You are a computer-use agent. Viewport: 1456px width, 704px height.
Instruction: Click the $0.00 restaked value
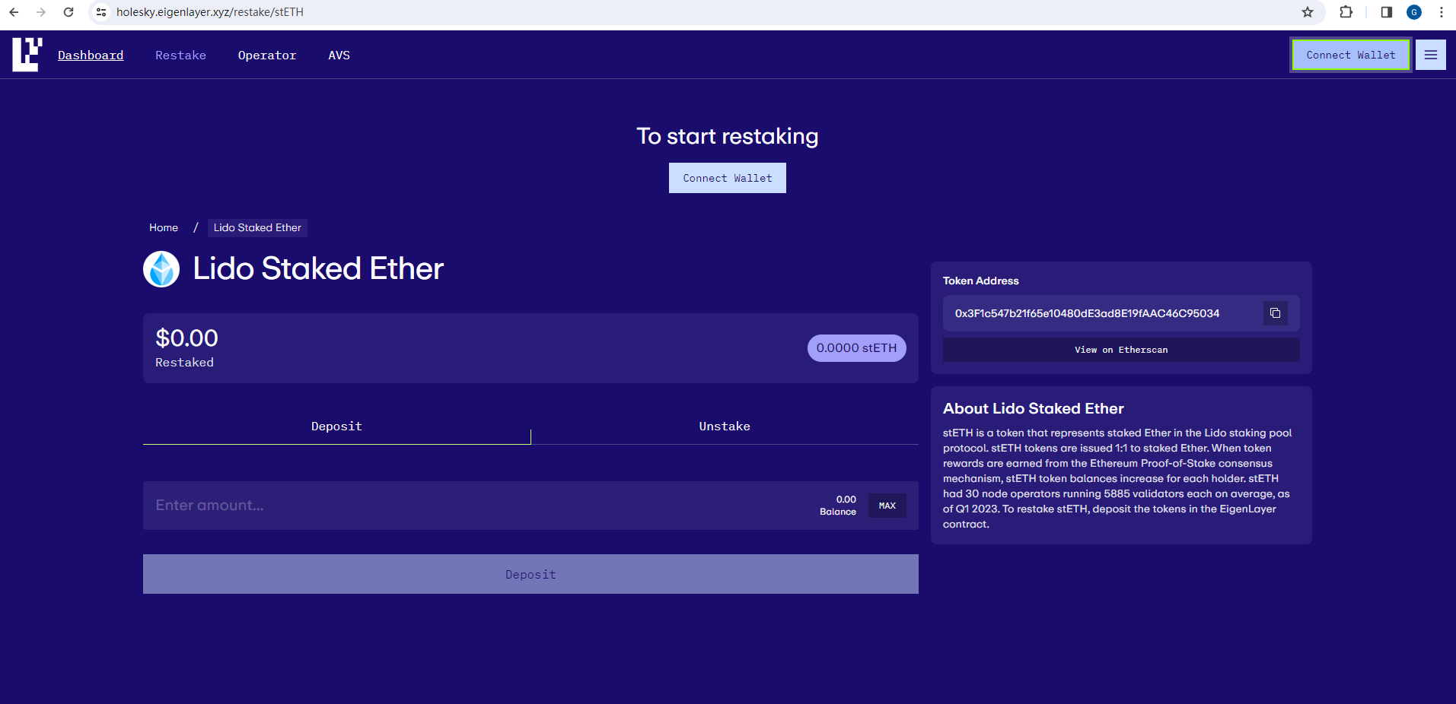(x=186, y=338)
